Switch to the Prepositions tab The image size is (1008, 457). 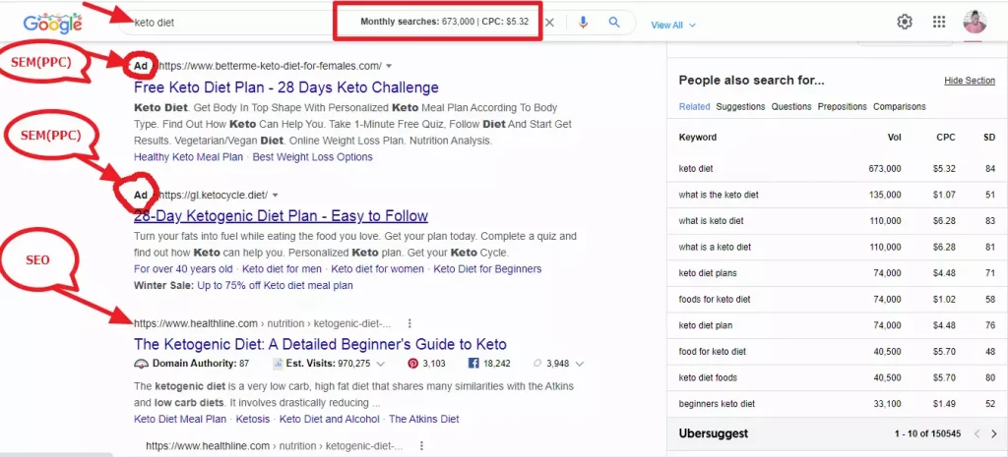tap(843, 106)
